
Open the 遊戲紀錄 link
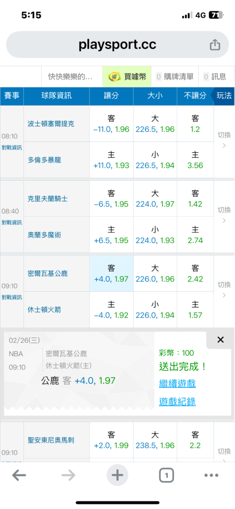tap(177, 402)
